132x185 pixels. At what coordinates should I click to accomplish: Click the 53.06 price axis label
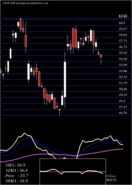coord(123,71)
